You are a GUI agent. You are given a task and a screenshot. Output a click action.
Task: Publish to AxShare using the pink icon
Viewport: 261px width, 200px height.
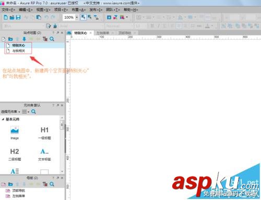click(115, 17)
